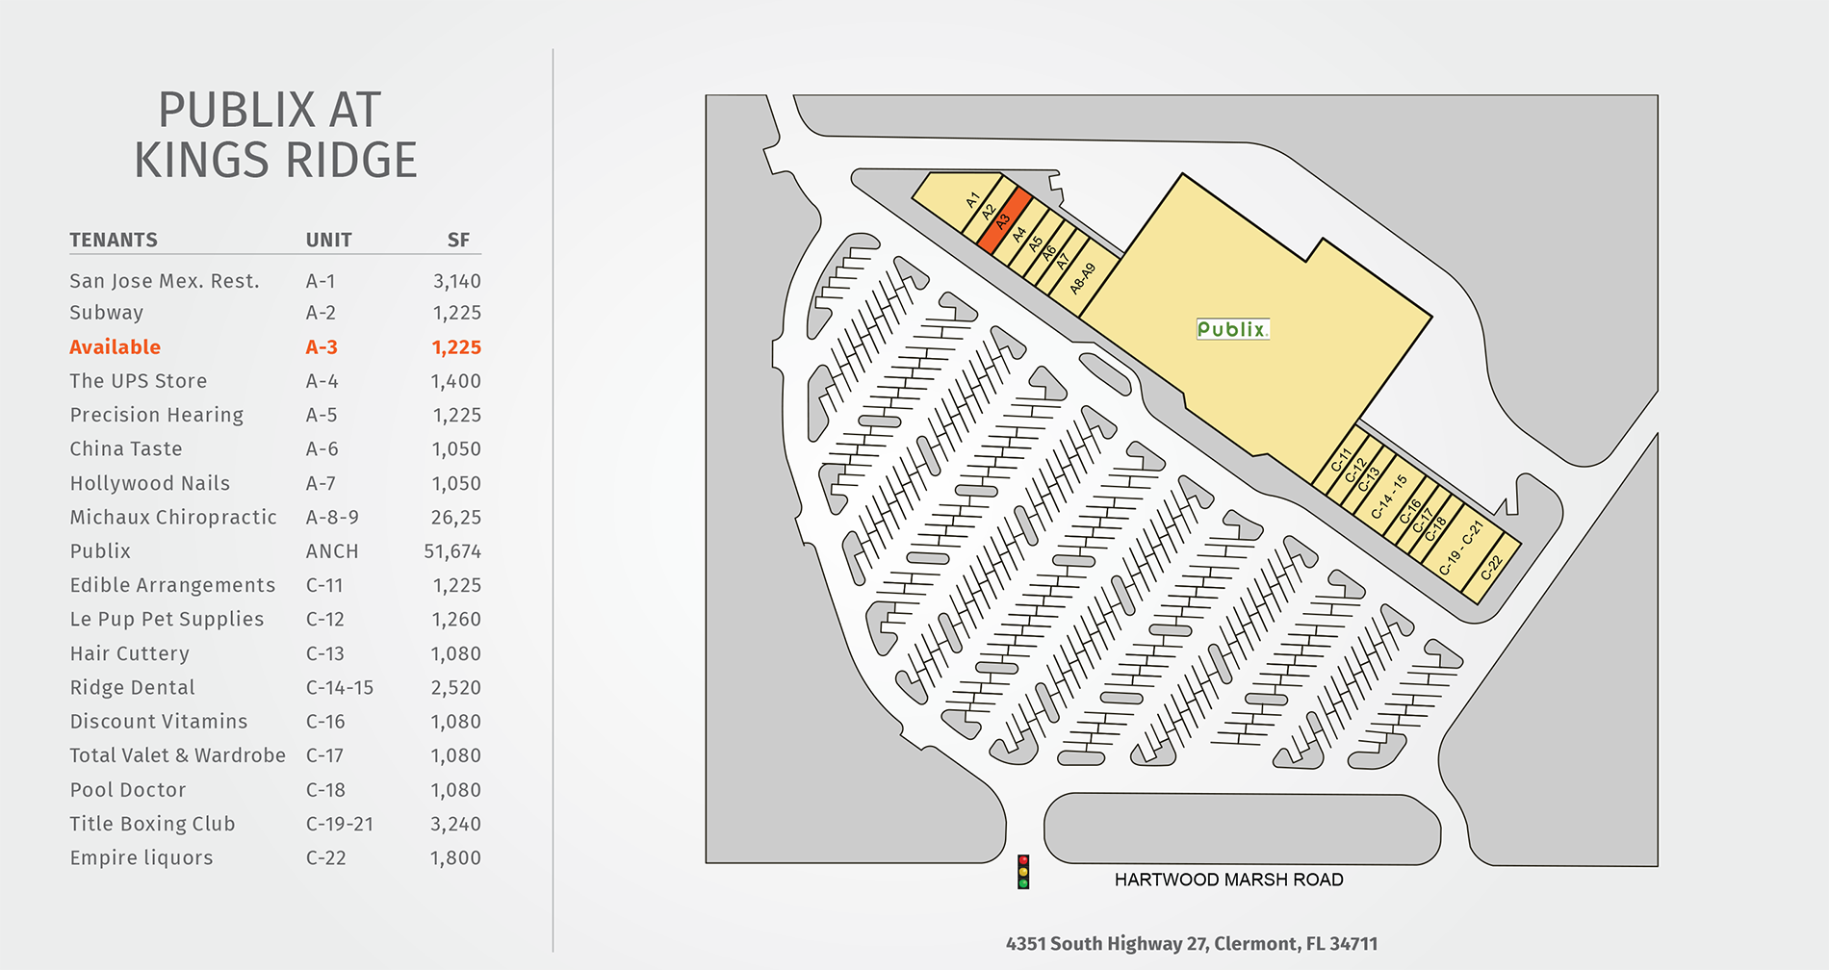
Task: Click the 'A-6' unit cell
Action: tap(322, 448)
